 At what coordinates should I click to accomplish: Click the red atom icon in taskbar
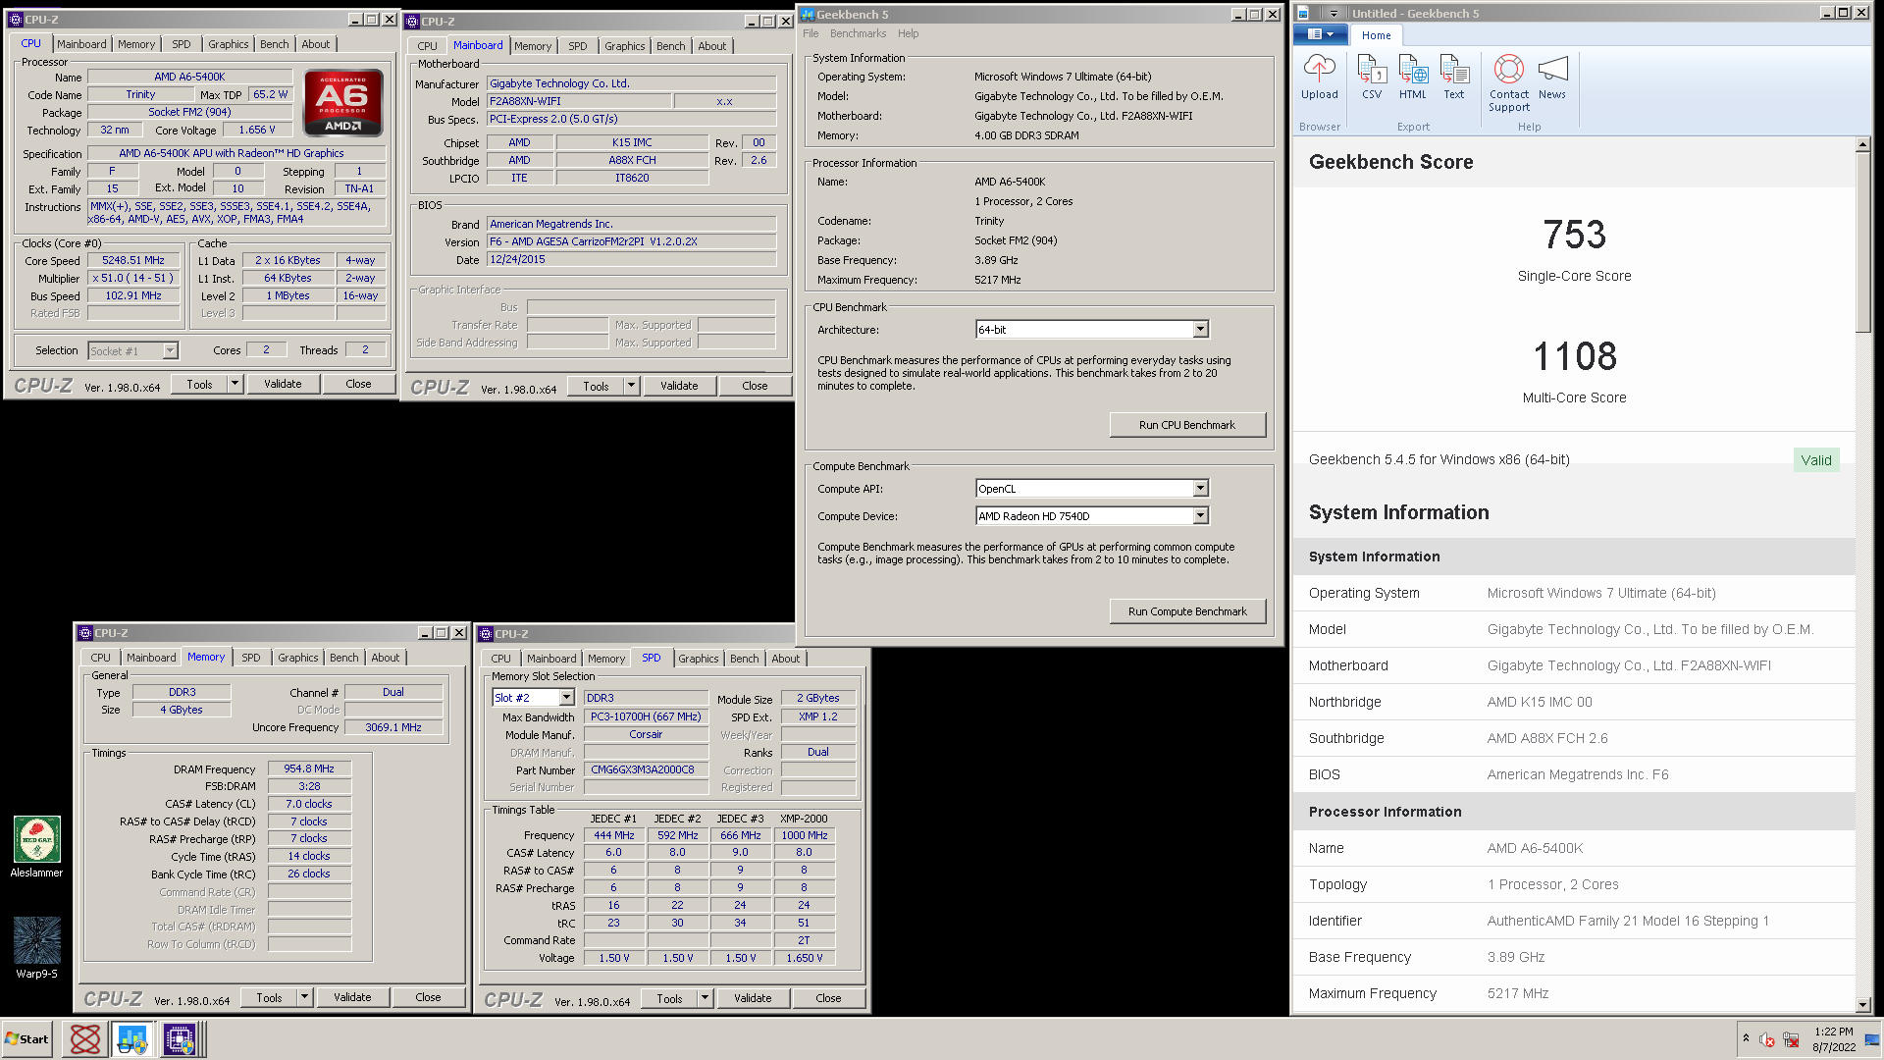(85, 1039)
